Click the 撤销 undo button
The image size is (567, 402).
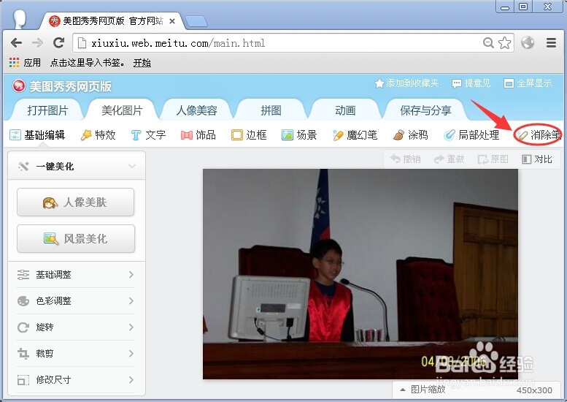405,159
